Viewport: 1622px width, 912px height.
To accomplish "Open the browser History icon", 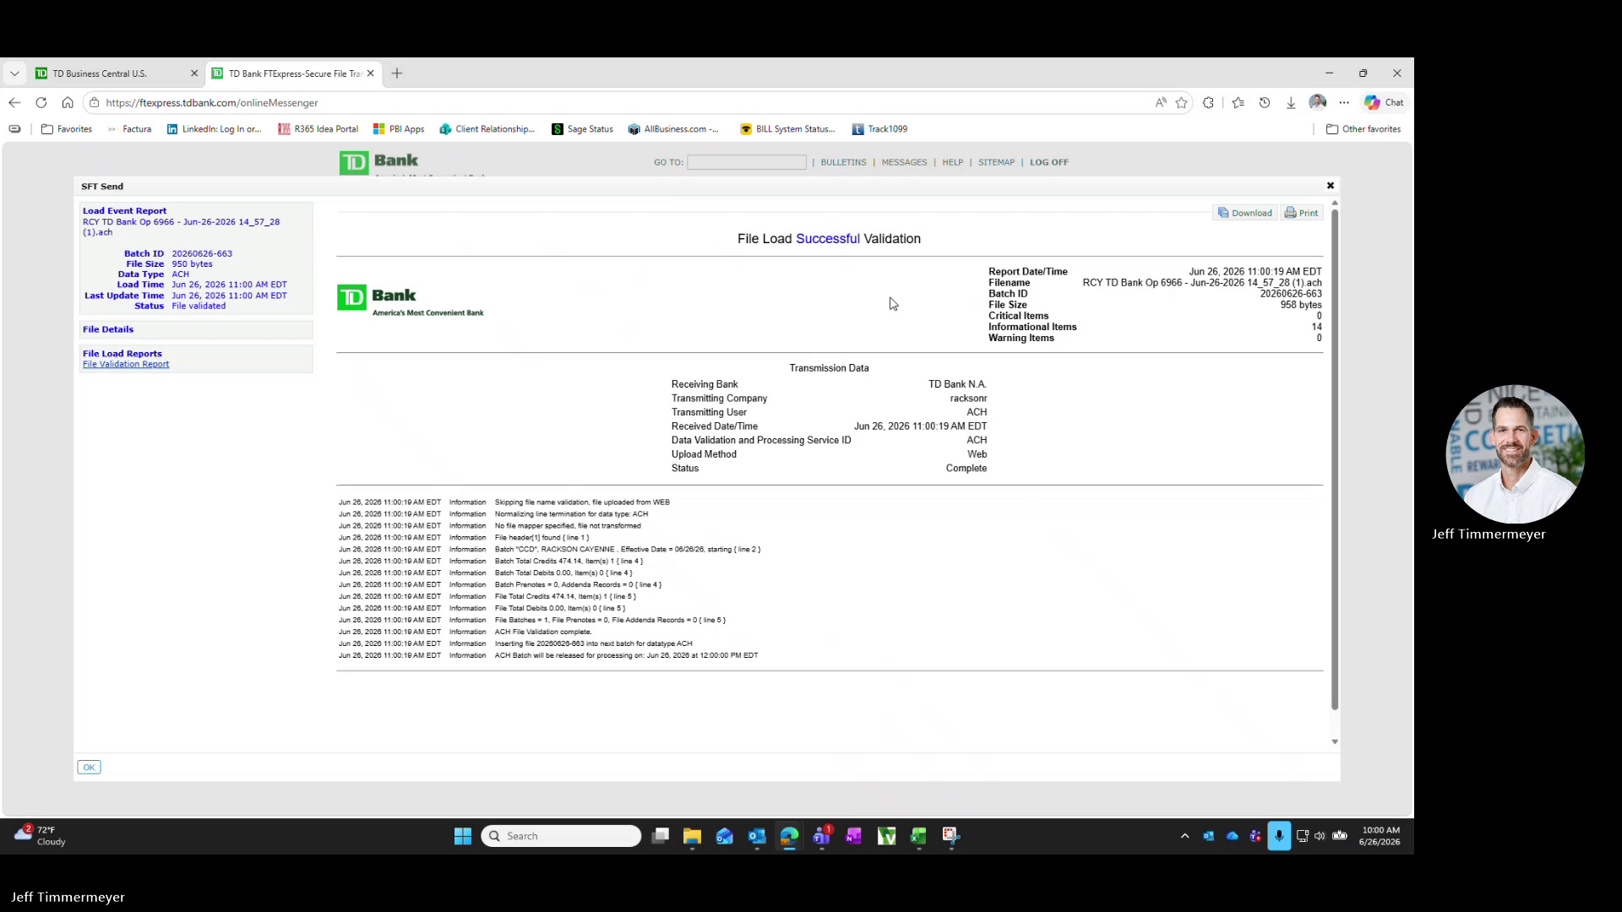I will [1265, 103].
